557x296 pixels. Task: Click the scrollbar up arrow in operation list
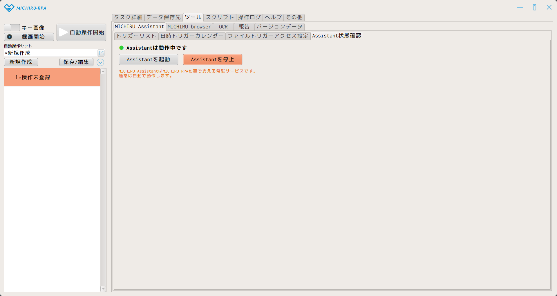pyautogui.click(x=103, y=71)
